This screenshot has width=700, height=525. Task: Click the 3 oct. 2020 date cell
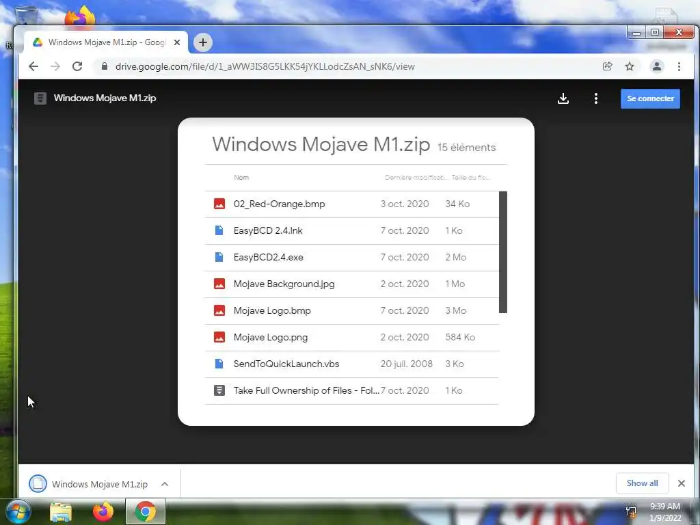(x=405, y=204)
